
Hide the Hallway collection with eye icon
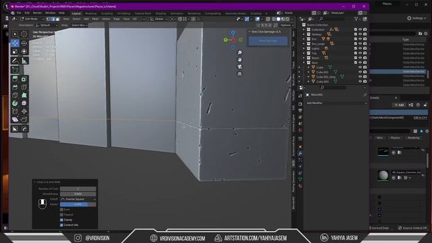[x=360, y=34]
